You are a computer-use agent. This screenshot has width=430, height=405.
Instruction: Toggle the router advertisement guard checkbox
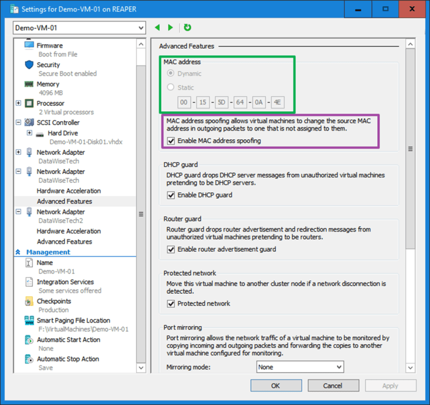(171, 249)
